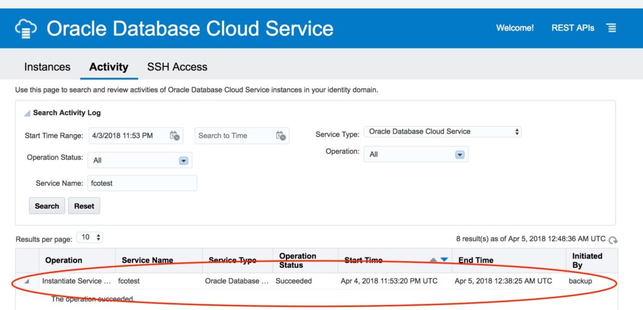This screenshot has height=310, width=643.
Task: Sort Start Time descending arrow
Action: click(x=444, y=260)
